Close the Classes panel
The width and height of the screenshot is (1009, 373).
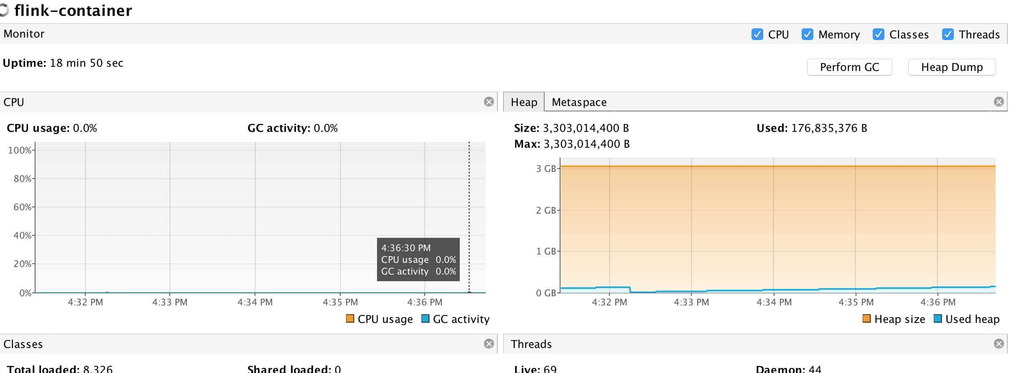click(489, 344)
